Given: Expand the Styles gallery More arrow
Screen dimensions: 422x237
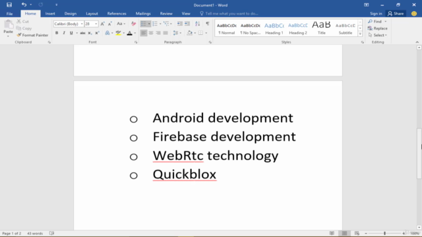Looking at the screenshot, I should point(360,34).
